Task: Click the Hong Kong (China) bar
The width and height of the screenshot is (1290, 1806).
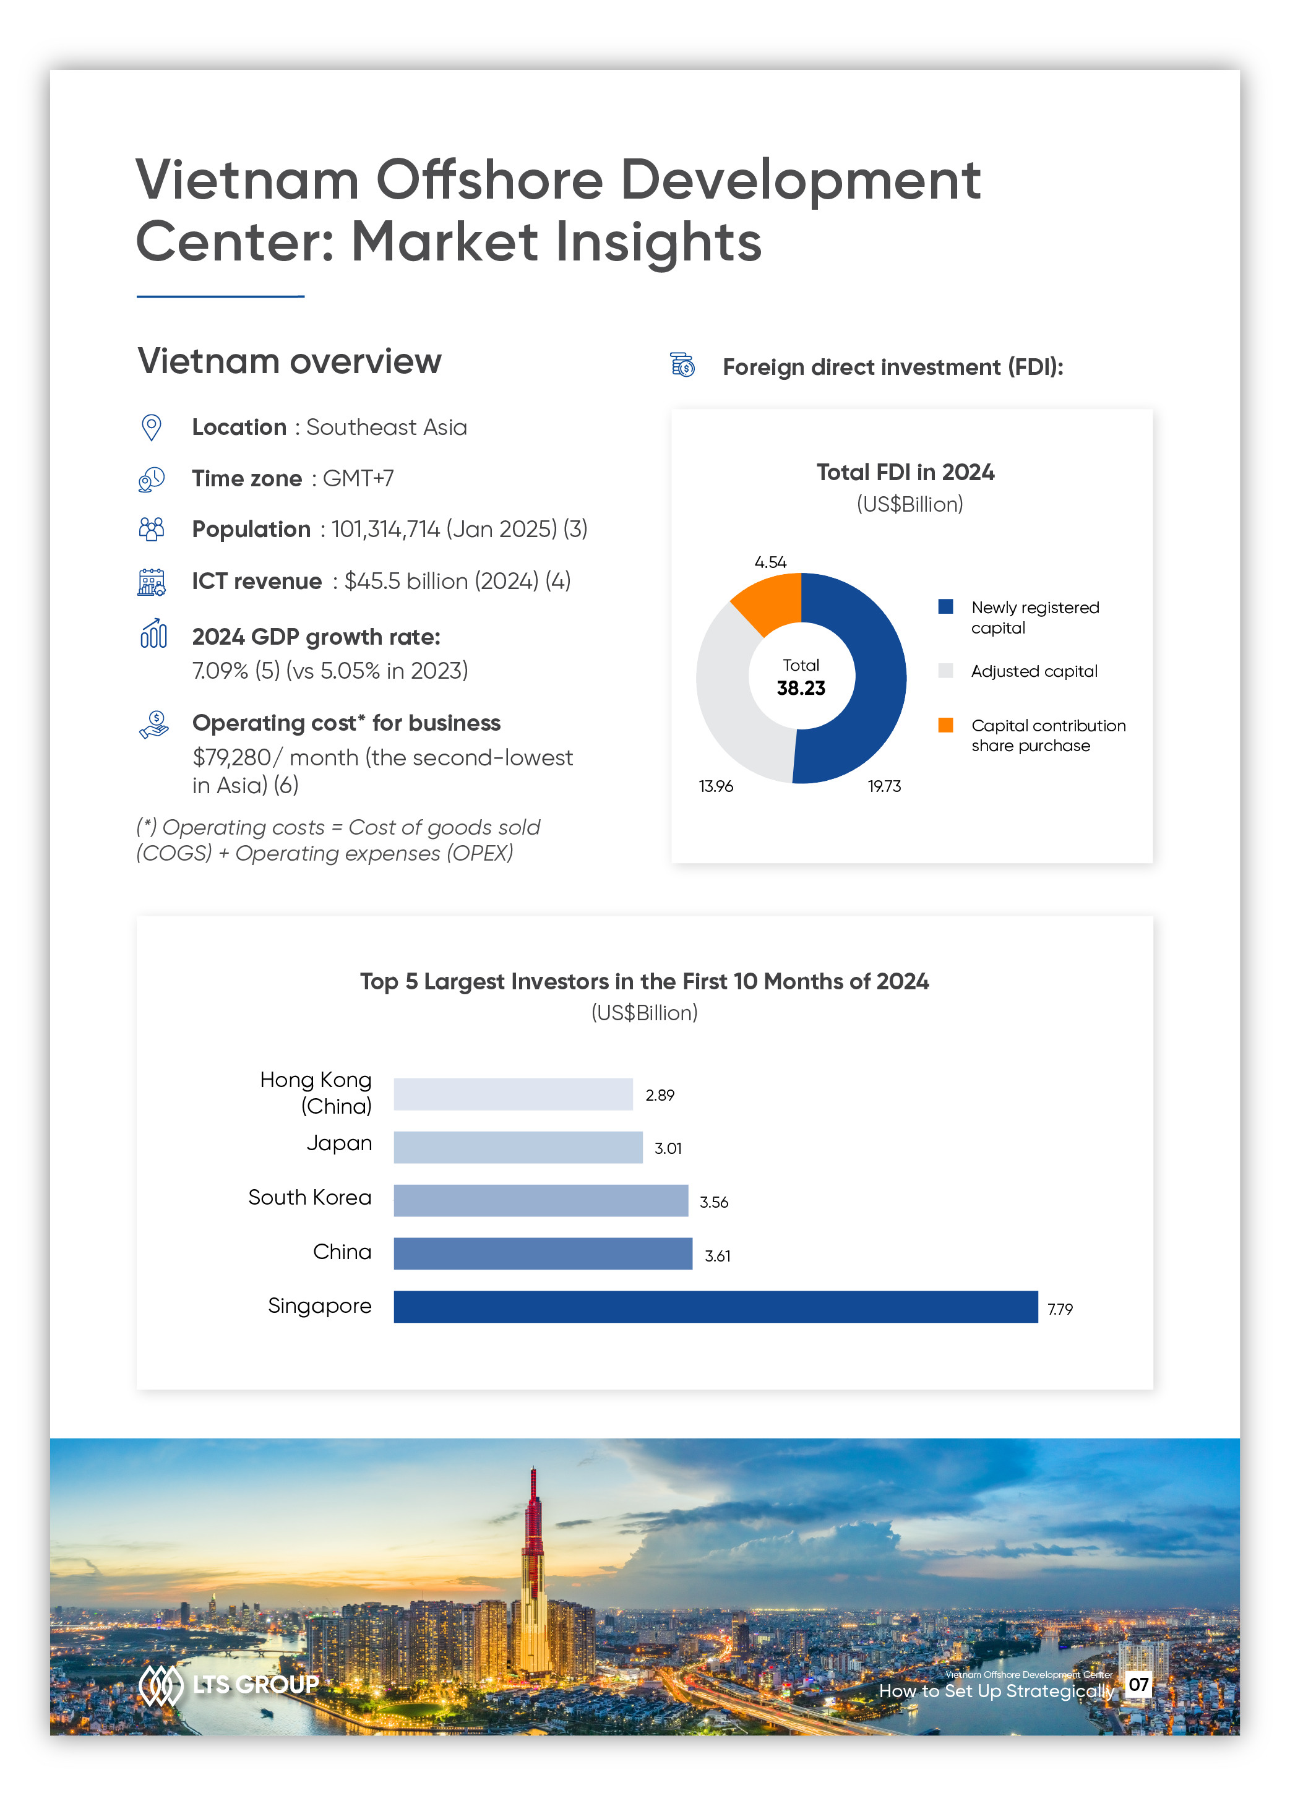Action: point(513,1094)
